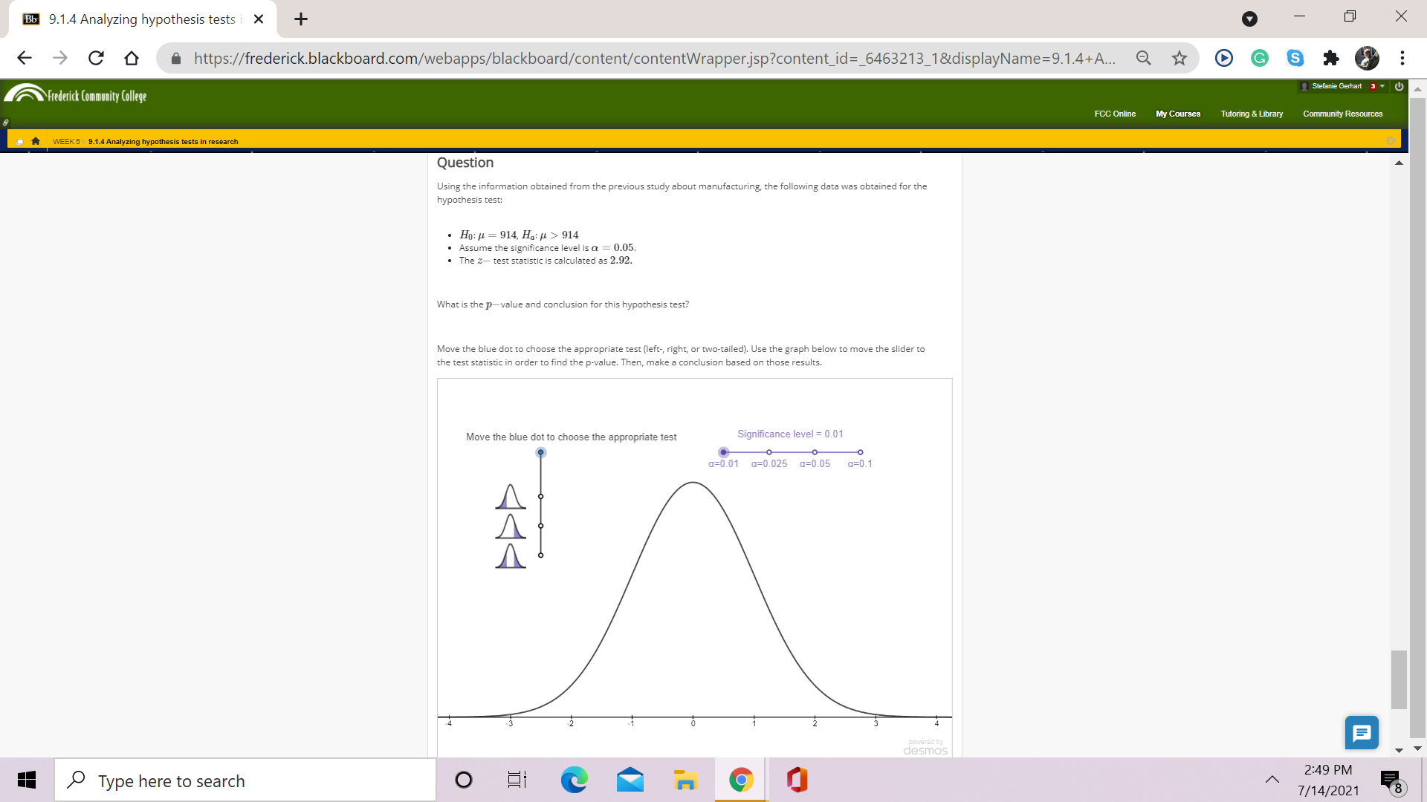1427x802 pixels.
Task: Open the Community Resources link
Action: (x=1342, y=114)
